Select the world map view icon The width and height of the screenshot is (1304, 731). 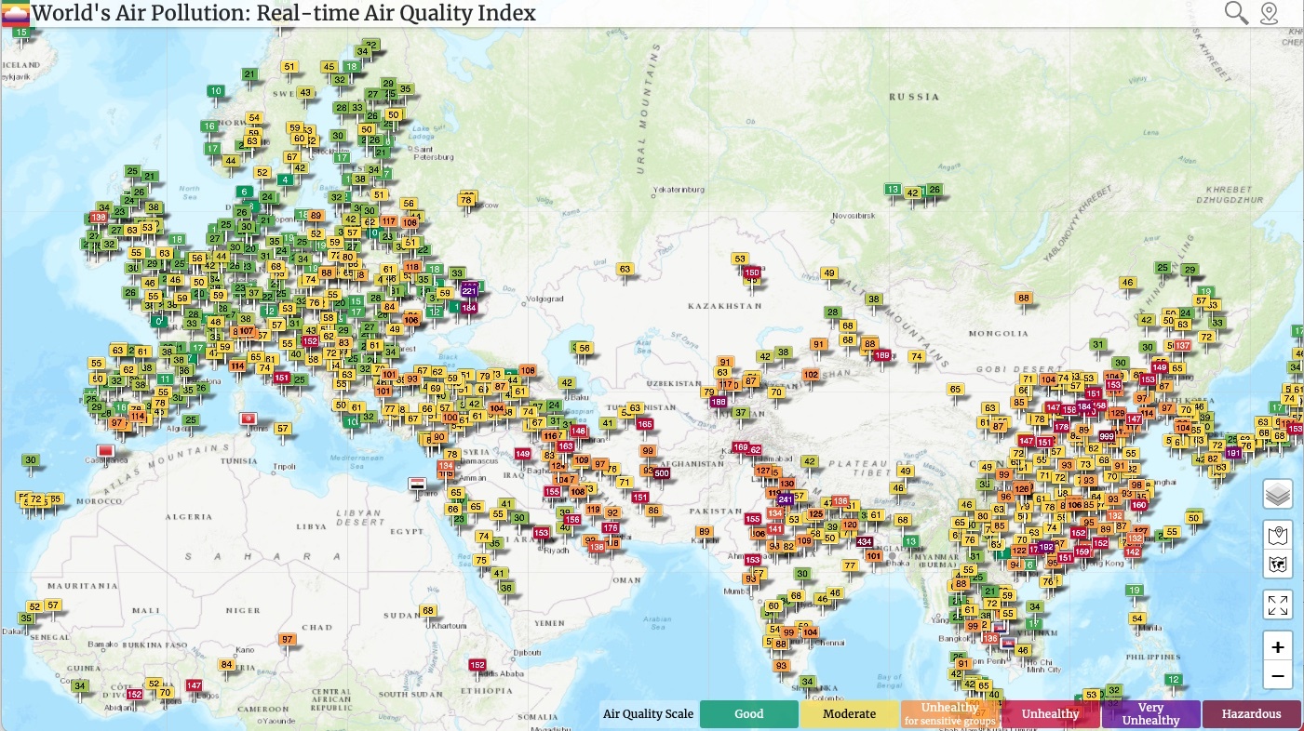tap(1278, 564)
